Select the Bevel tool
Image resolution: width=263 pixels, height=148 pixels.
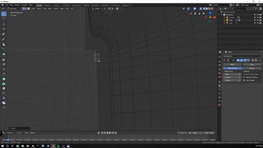4,65
